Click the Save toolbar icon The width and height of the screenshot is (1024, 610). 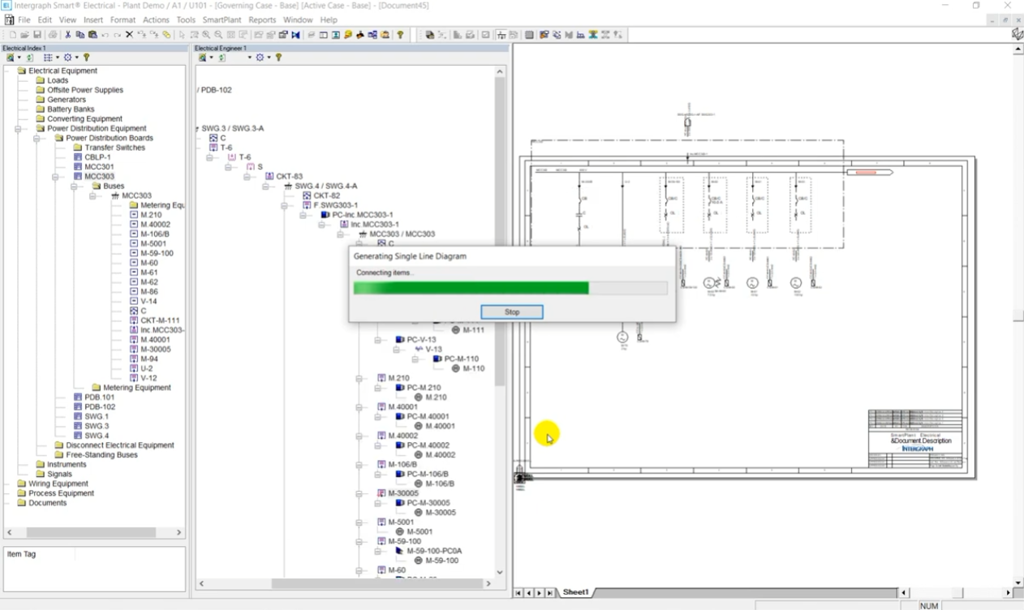[37, 35]
